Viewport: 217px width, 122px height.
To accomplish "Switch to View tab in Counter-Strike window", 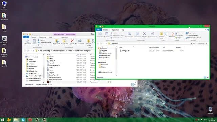I will (51, 37).
